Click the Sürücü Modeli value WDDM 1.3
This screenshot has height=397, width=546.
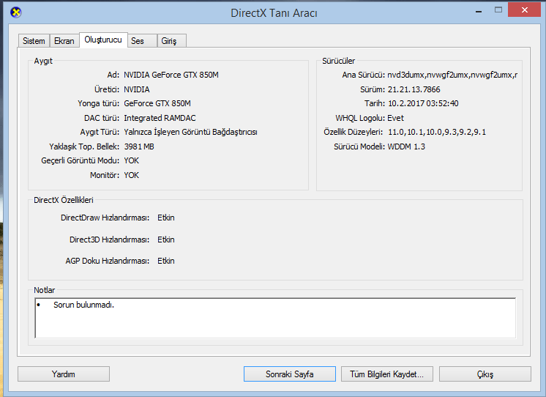pyautogui.click(x=406, y=146)
